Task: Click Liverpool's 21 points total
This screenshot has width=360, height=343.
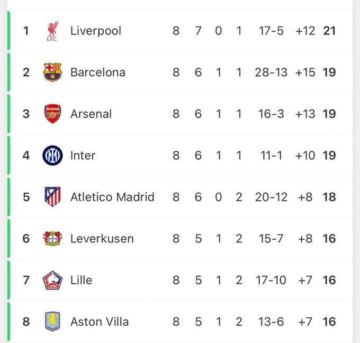Action: [x=329, y=31]
